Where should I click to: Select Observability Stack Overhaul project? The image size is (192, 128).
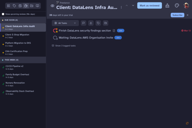[x=23, y=93]
